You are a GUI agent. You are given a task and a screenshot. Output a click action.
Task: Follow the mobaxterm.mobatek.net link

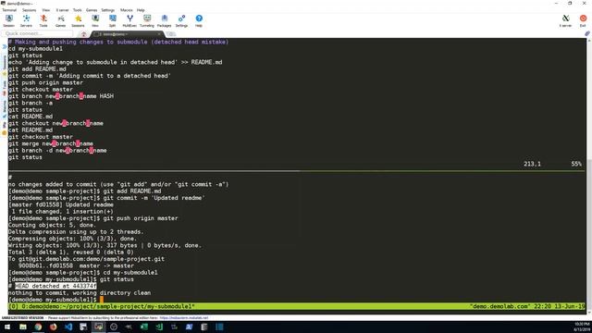183,318
